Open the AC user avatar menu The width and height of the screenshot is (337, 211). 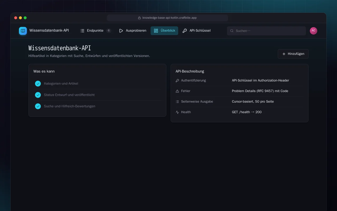click(x=314, y=31)
